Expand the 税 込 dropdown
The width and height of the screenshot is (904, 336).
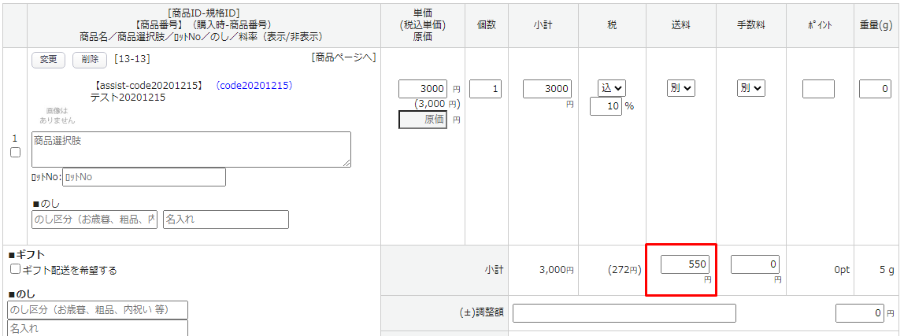coord(612,88)
